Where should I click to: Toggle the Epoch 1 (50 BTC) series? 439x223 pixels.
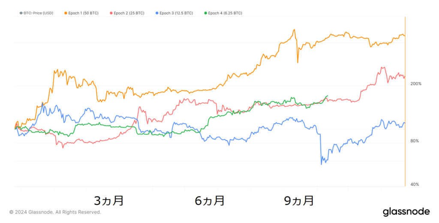click(81, 13)
